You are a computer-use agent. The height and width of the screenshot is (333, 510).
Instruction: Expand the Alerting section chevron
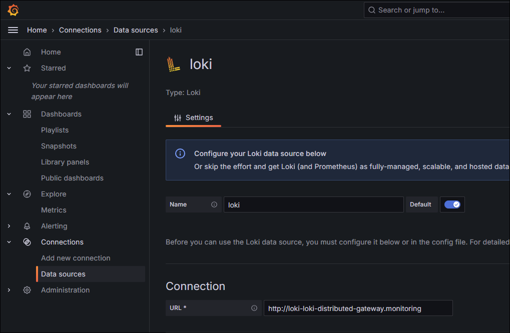point(9,226)
